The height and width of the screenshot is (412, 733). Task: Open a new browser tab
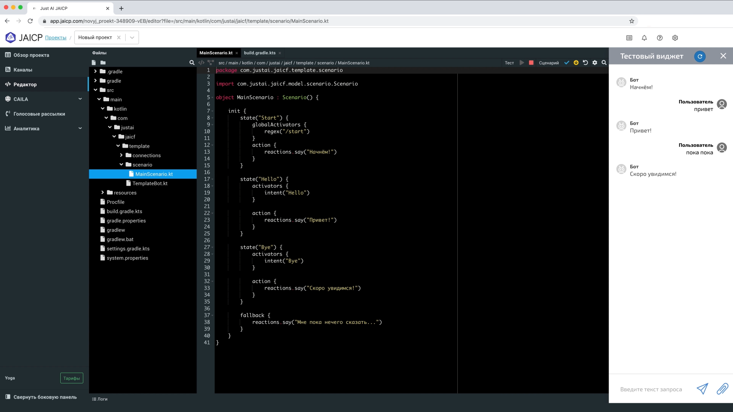pos(121,8)
